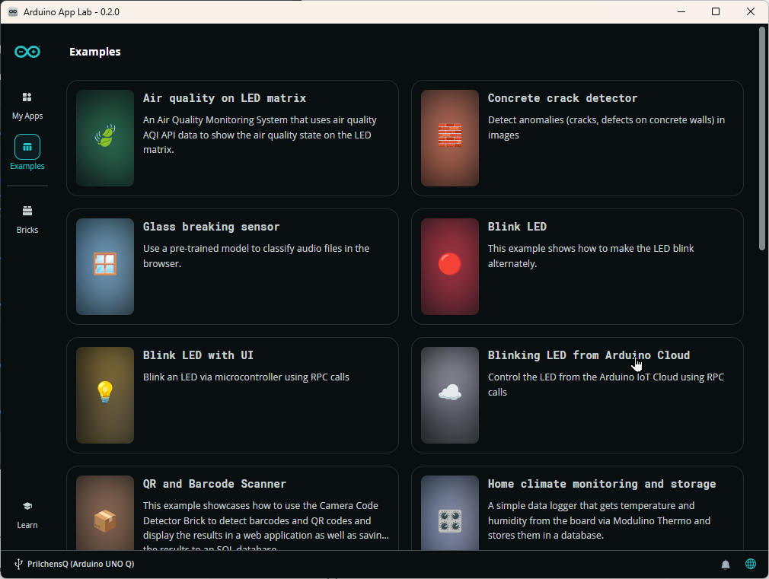
Task: Click the vertical scrollbar on the right
Action: 762,137
